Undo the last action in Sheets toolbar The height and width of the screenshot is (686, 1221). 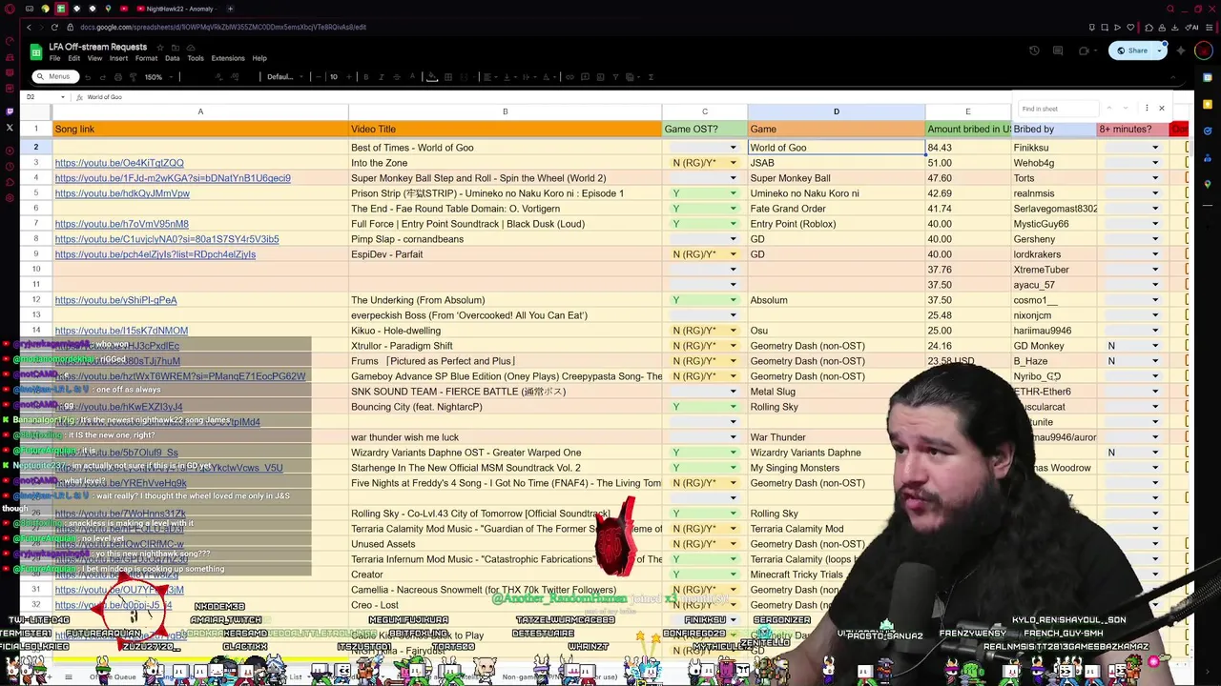tap(88, 76)
